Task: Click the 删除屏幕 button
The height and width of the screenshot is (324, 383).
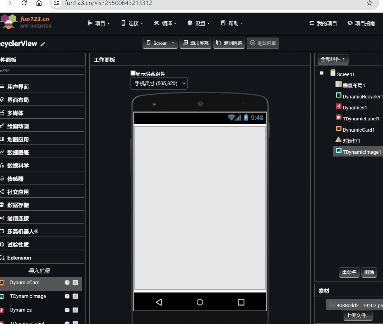Action: point(263,43)
